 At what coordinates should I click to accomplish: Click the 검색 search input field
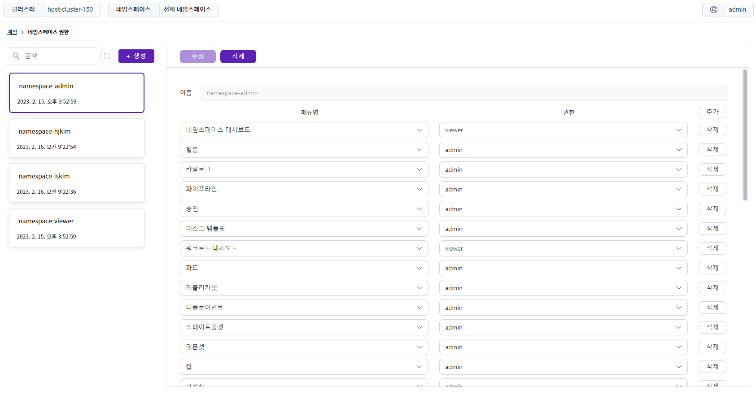[52, 56]
